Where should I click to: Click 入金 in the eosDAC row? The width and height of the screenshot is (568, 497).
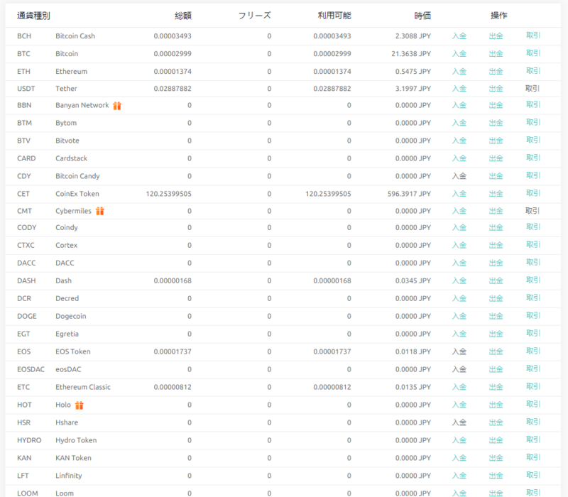(459, 369)
